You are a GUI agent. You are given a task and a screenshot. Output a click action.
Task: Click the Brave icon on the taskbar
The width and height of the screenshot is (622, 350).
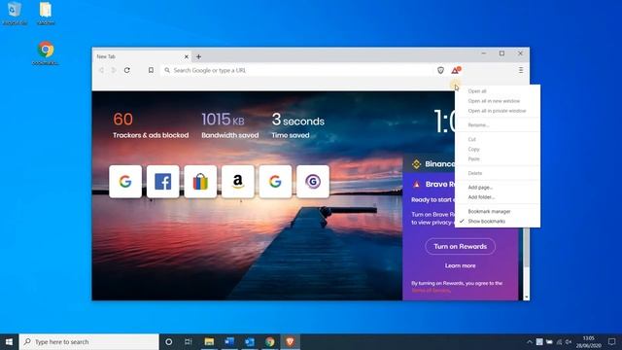coord(291,341)
